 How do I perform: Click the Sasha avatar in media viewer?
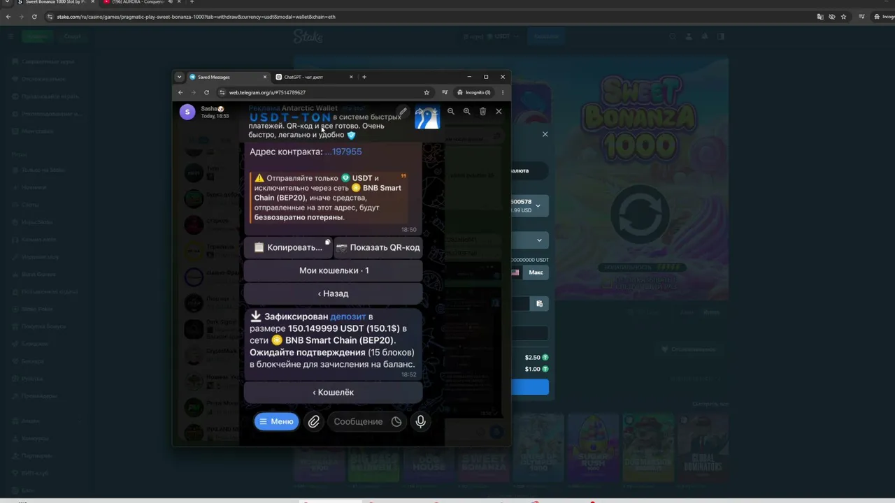point(187,112)
